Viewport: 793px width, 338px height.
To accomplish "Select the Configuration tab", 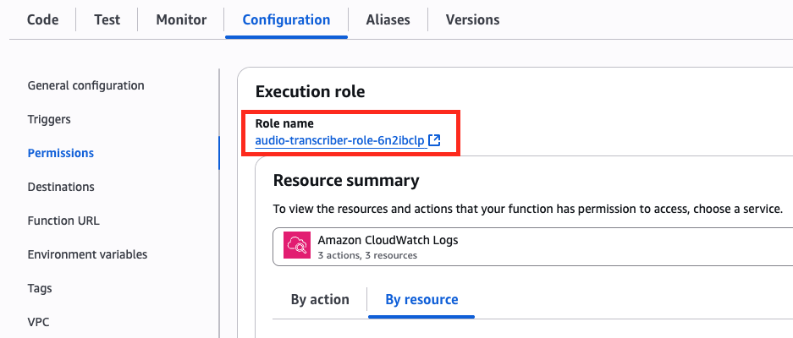I will tap(286, 19).
